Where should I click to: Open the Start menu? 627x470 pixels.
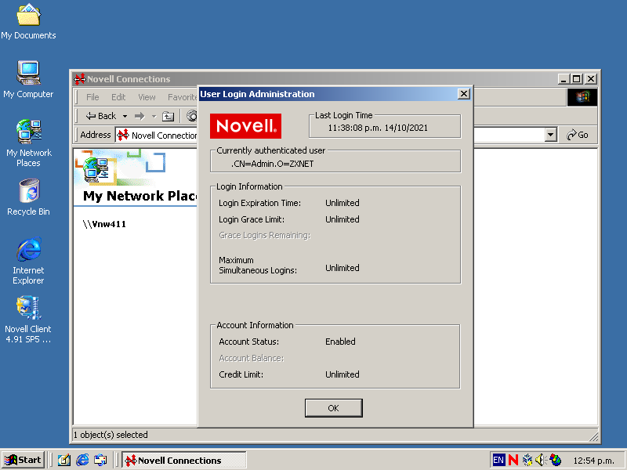coord(23,460)
